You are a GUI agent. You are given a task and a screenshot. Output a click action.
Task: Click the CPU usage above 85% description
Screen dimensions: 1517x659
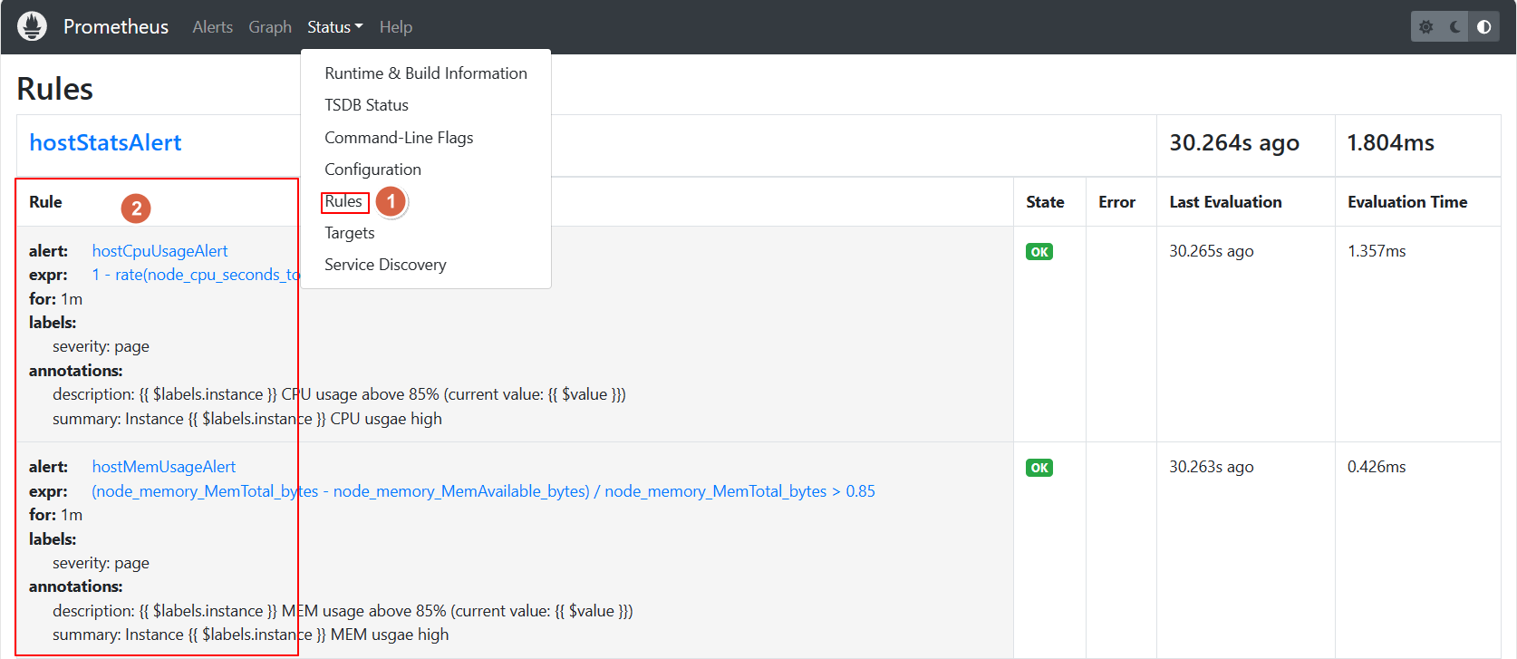point(339,394)
